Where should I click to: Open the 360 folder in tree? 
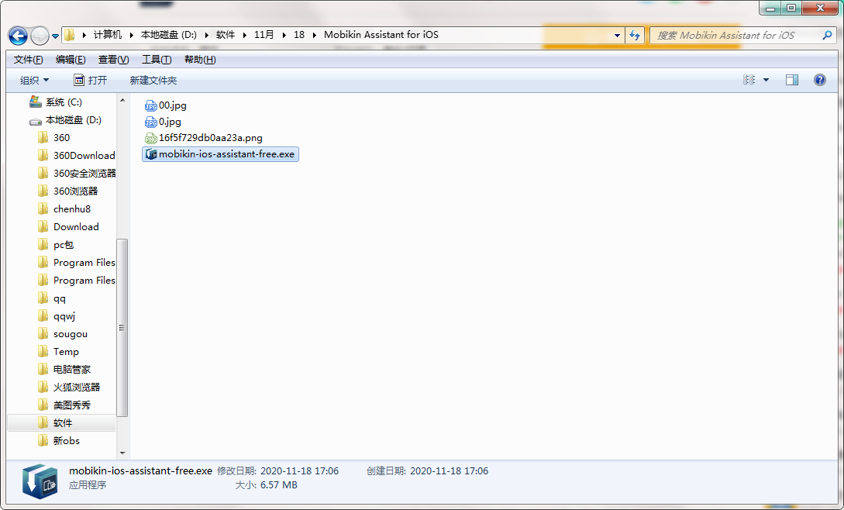point(54,137)
